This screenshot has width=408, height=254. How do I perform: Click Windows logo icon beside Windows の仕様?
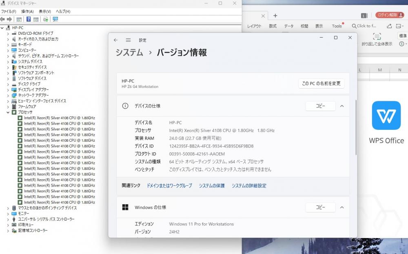125,207
